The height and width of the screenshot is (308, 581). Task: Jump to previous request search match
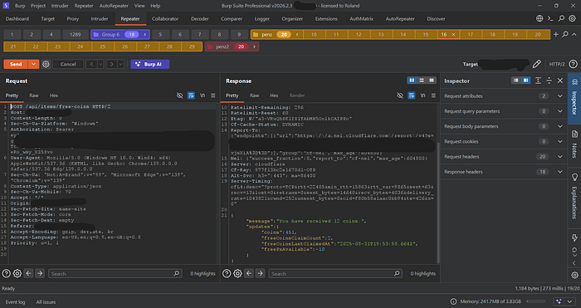[x=28, y=273]
